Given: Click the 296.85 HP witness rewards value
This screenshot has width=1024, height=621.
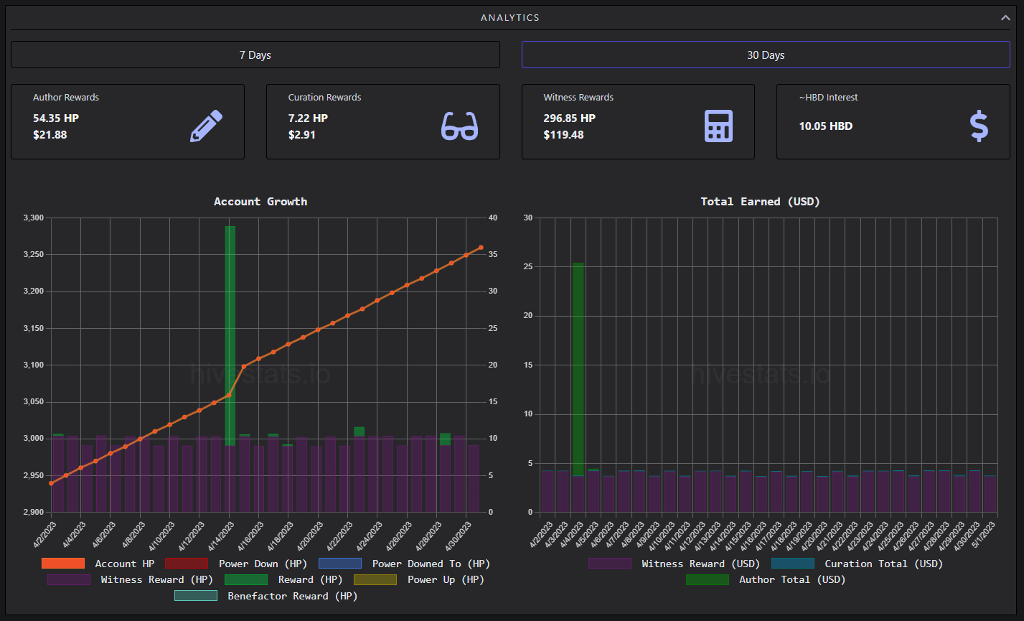Looking at the screenshot, I should (569, 118).
